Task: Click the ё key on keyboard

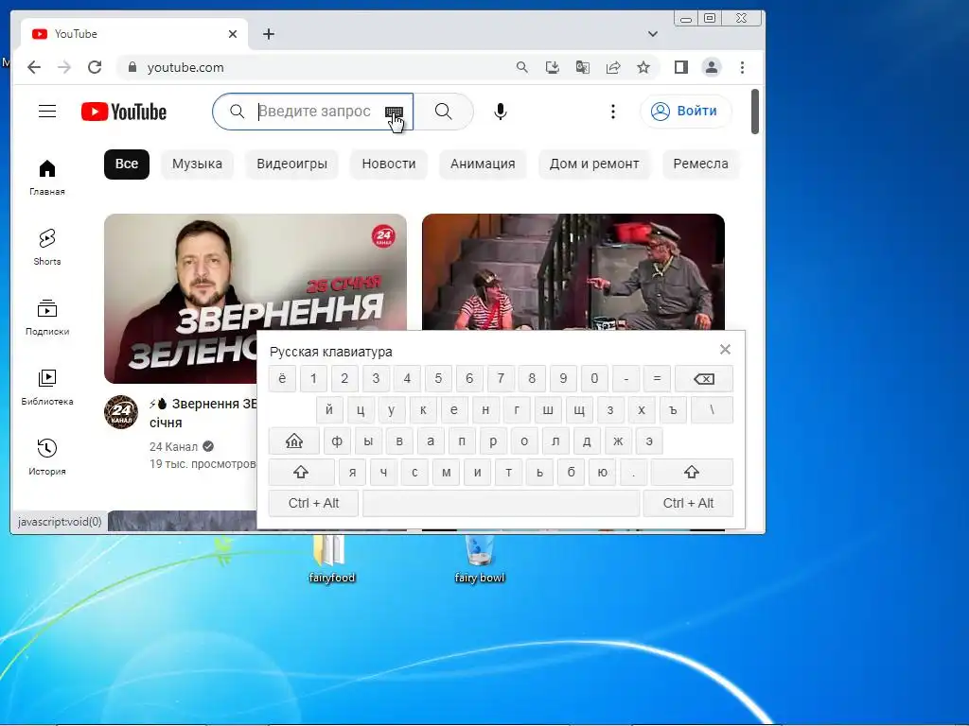Action: tap(282, 378)
